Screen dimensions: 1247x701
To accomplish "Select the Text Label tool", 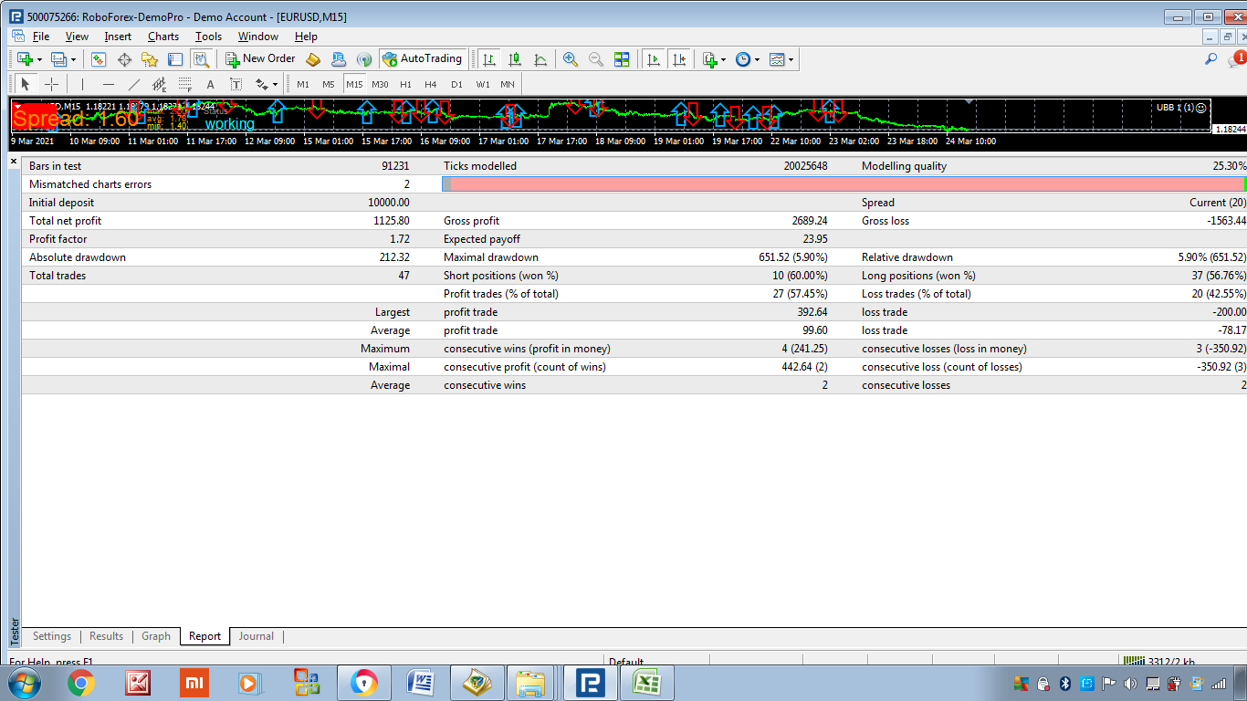I will [x=236, y=85].
